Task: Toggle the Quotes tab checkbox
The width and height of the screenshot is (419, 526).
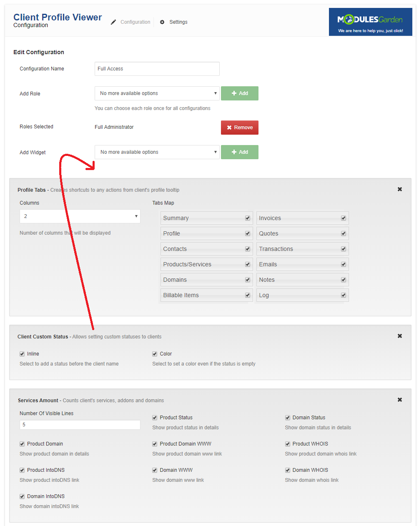Action: pos(344,233)
